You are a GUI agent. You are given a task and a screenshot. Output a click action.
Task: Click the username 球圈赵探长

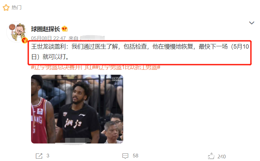pyautogui.click(x=46, y=29)
